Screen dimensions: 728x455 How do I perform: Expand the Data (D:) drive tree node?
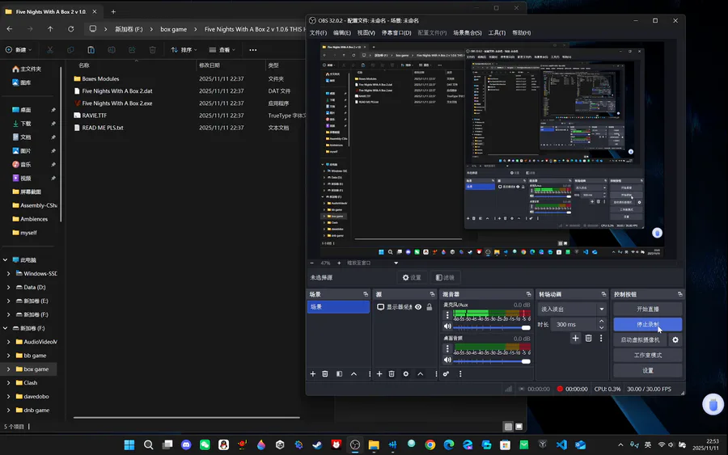[x=8, y=287]
